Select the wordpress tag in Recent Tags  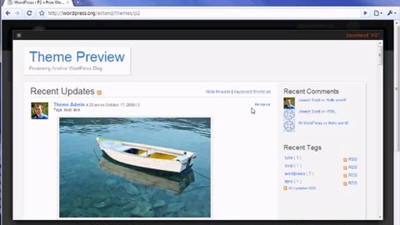point(294,174)
